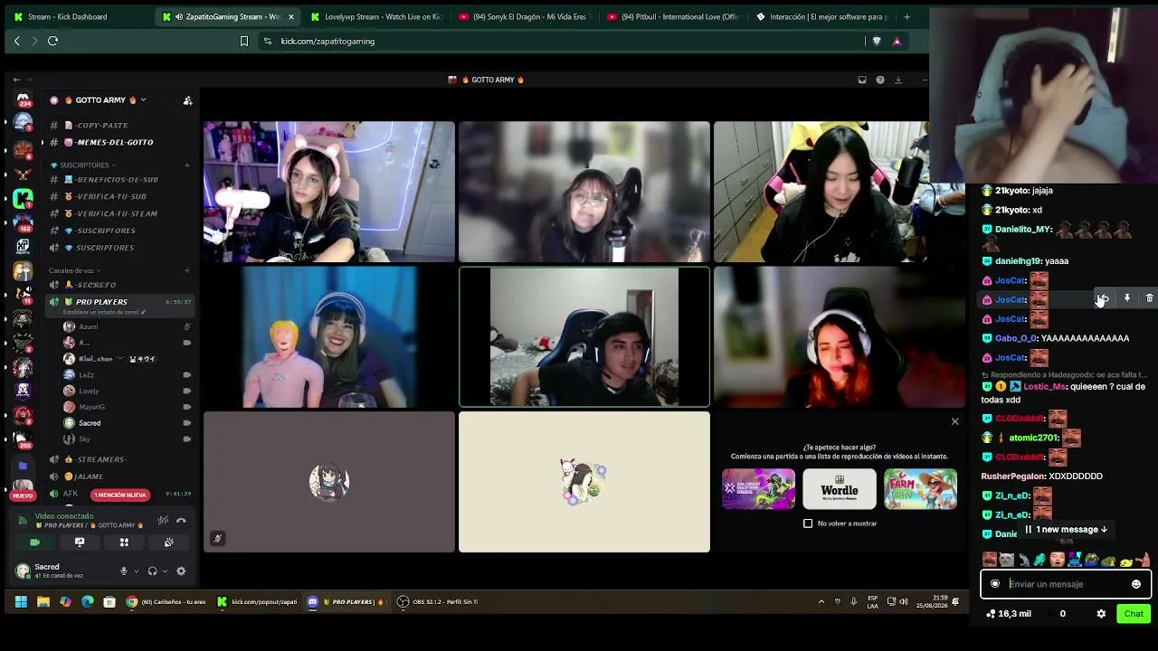Close the ZapatitoGaming Stream tab
Viewport: 1158px width, 651px height.
[290, 16]
